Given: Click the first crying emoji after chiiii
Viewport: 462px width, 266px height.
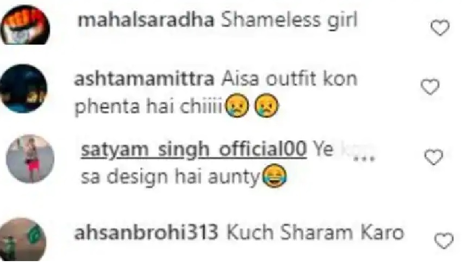Looking at the screenshot, I should click(x=237, y=106).
